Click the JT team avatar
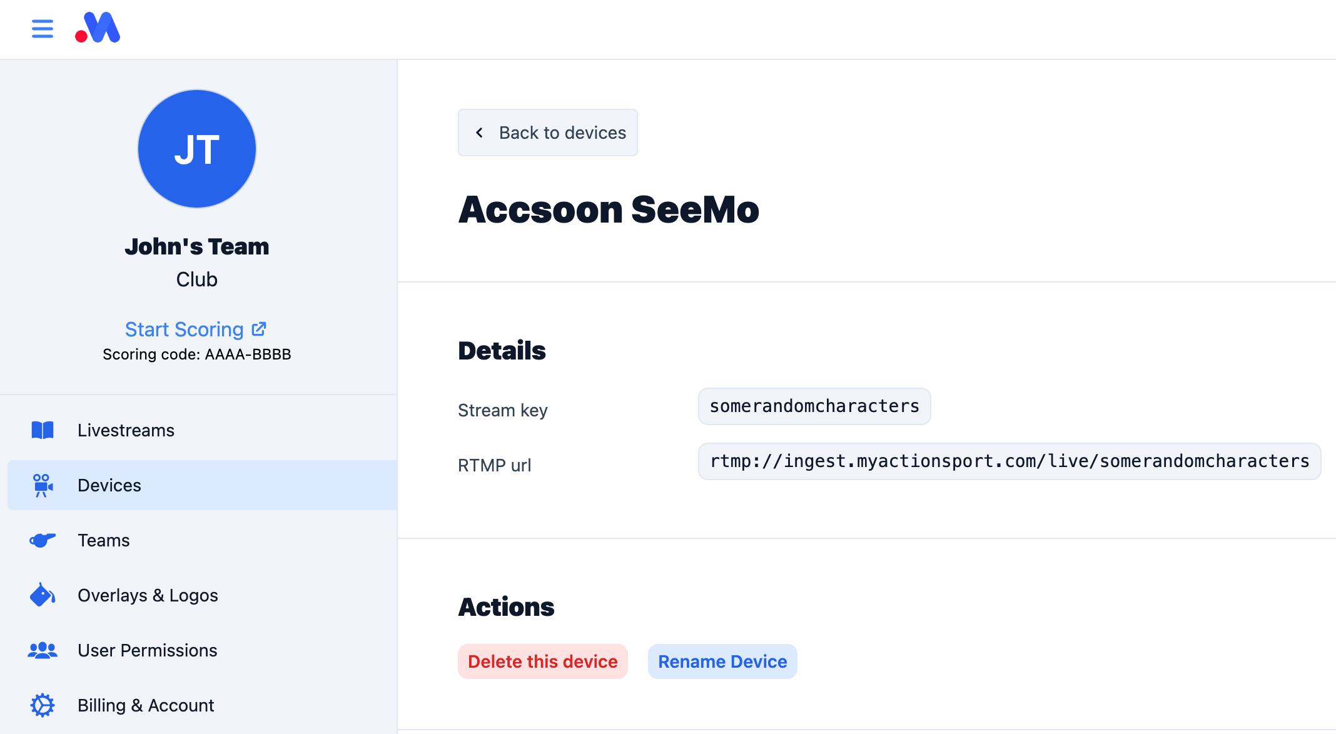Viewport: 1336px width, 734px height. [197, 149]
